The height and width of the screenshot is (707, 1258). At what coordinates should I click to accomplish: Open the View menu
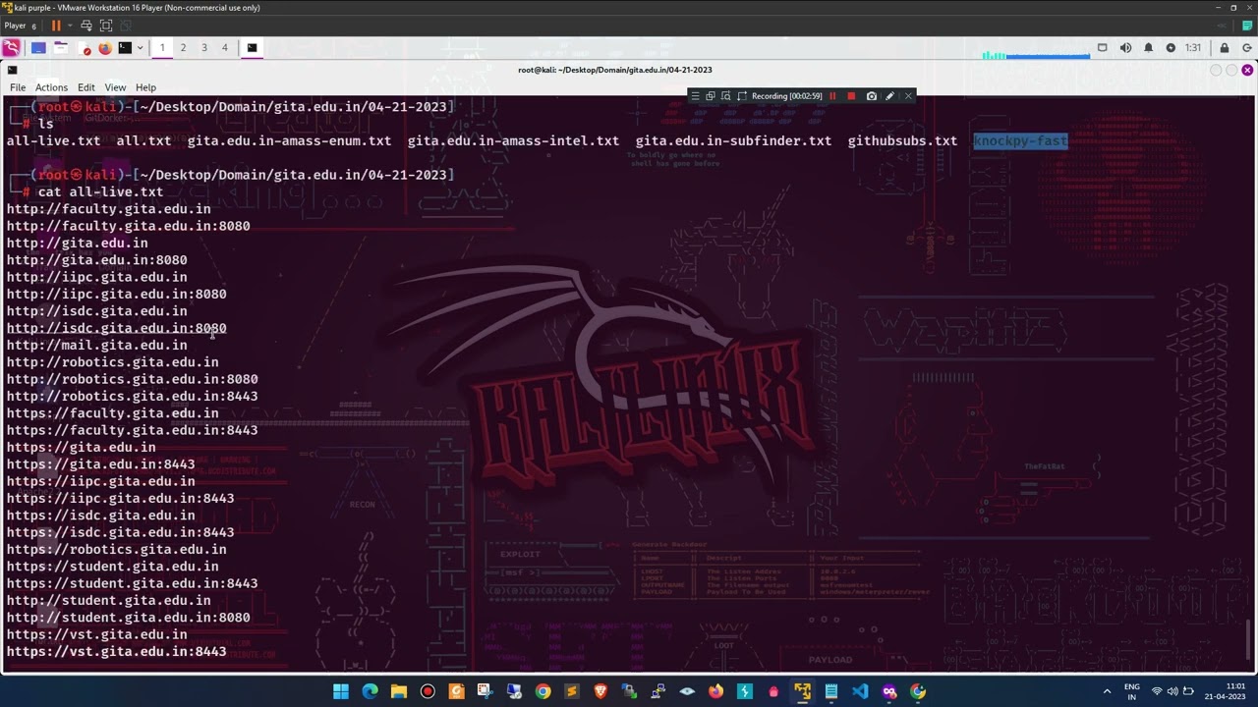coord(115,87)
